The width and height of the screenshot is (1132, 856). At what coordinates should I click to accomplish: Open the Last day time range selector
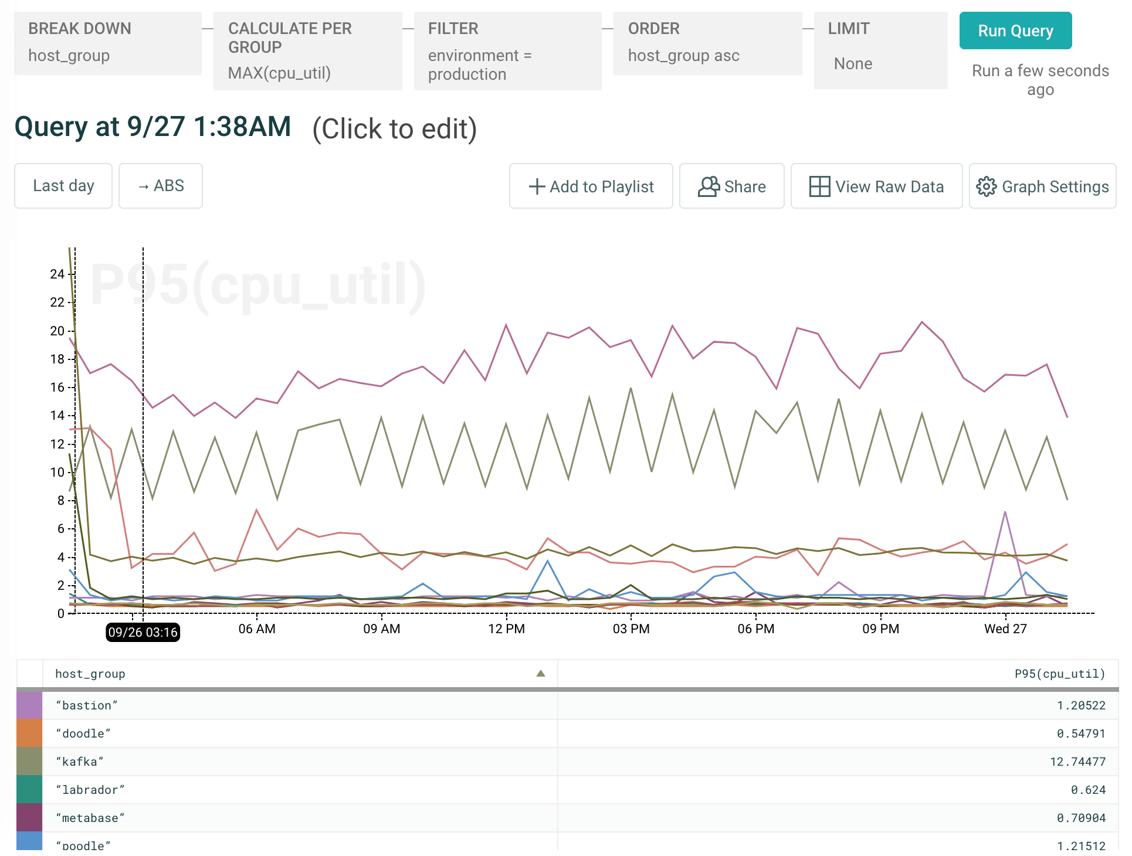pyautogui.click(x=63, y=186)
